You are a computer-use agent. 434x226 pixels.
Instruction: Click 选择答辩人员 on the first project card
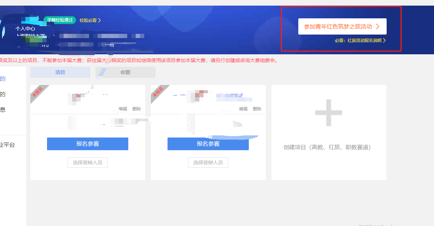pos(88,163)
